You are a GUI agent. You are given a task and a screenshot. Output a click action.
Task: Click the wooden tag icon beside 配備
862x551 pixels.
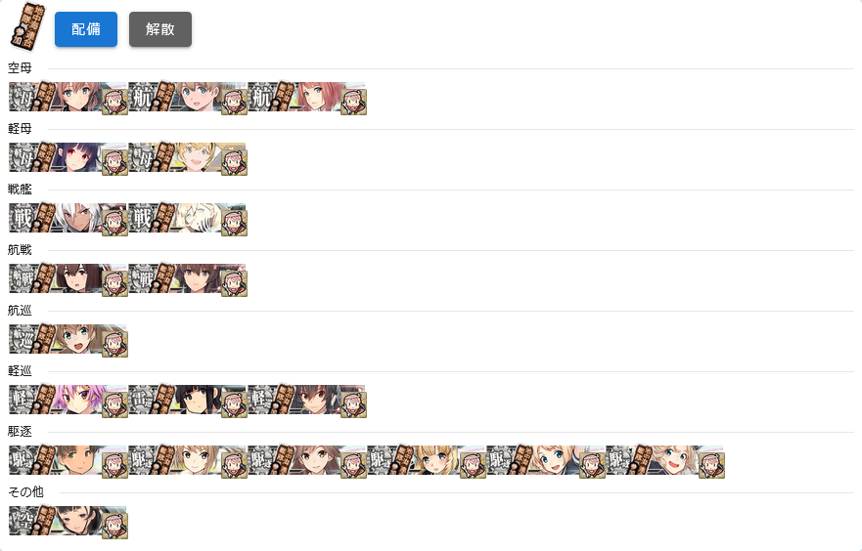[x=27, y=26]
